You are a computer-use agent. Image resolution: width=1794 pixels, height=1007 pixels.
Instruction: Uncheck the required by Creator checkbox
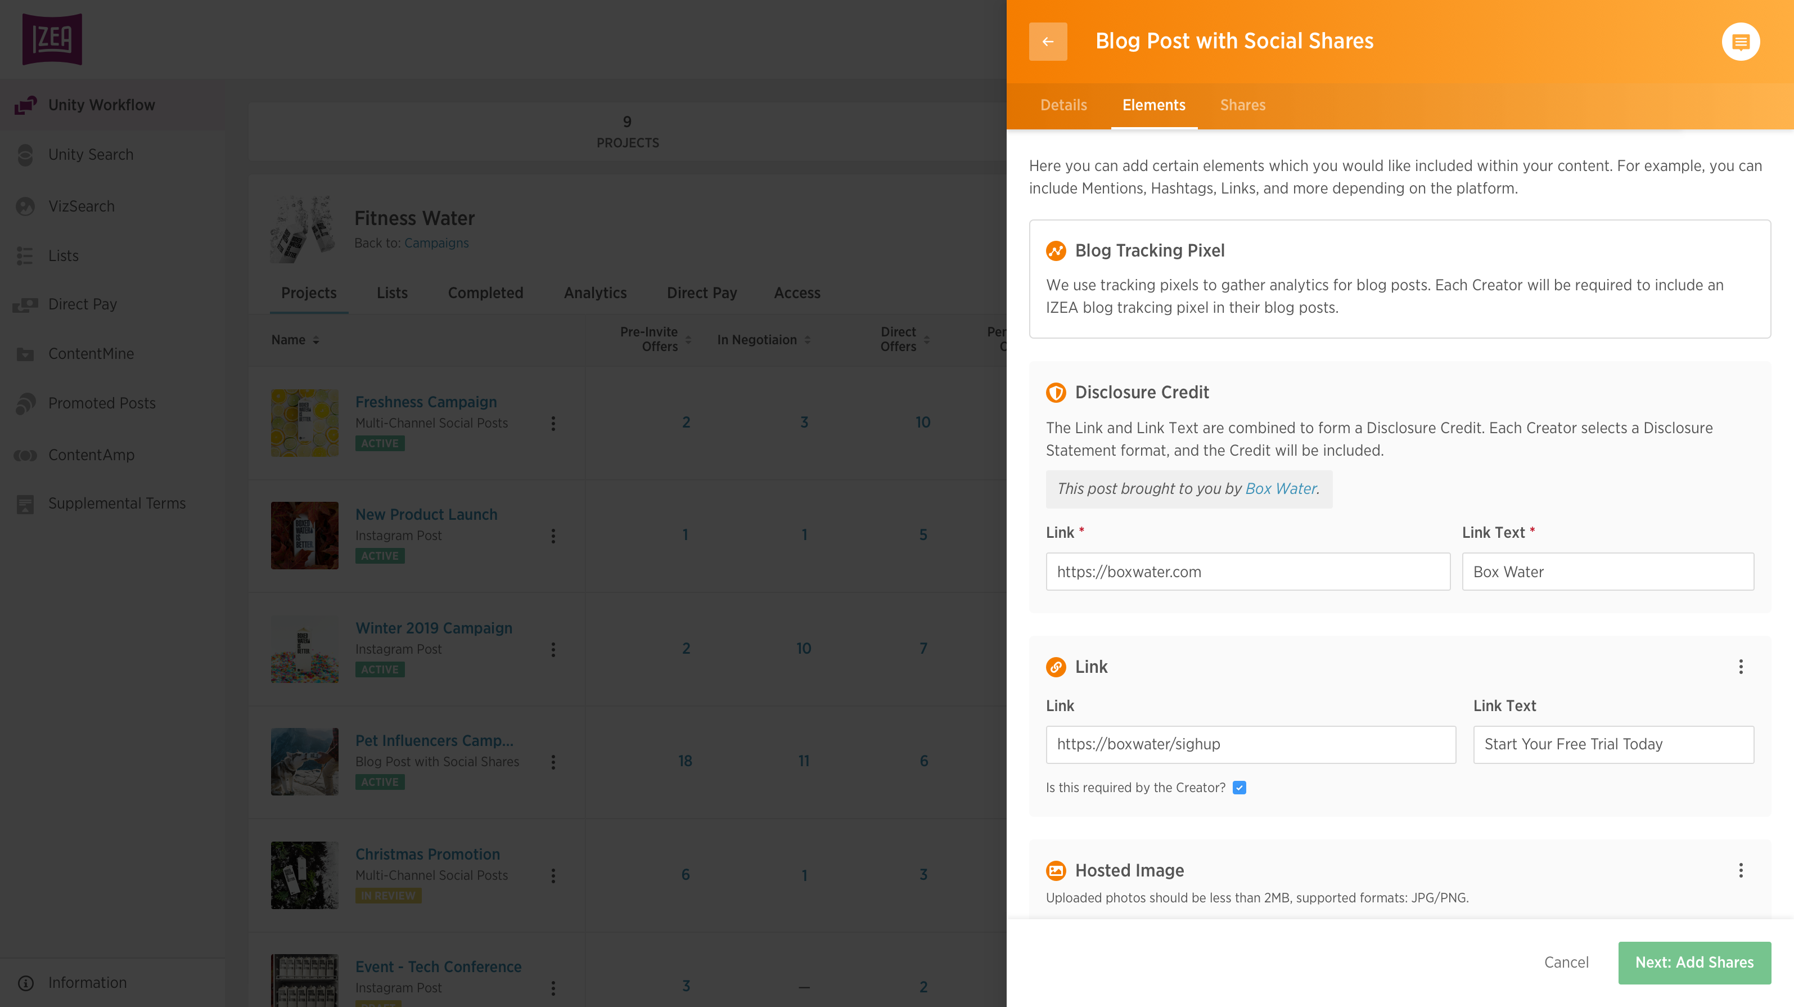point(1239,788)
